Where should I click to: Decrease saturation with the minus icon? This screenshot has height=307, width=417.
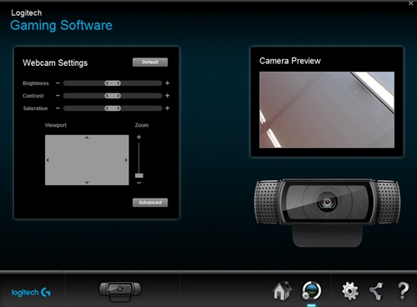coord(58,108)
